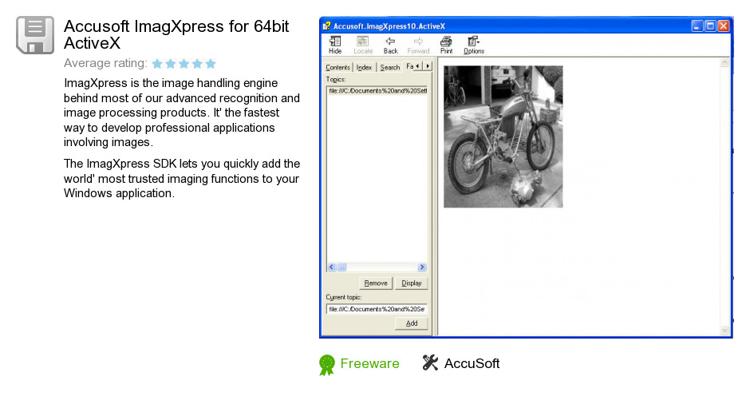
Task: Open the Options toolbar menu
Action: 473,45
